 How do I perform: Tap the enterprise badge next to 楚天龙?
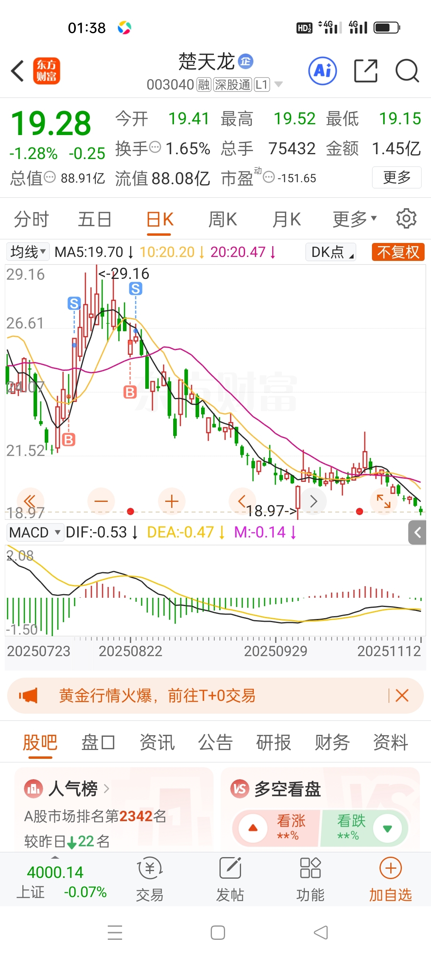coord(245,61)
